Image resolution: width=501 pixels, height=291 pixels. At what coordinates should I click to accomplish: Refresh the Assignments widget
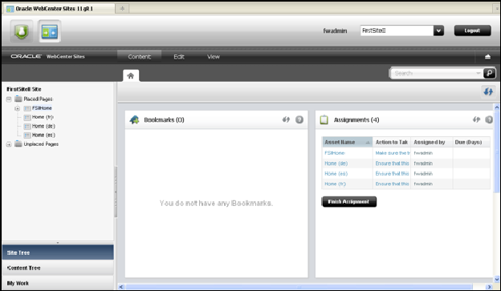(x=476, y=119)
